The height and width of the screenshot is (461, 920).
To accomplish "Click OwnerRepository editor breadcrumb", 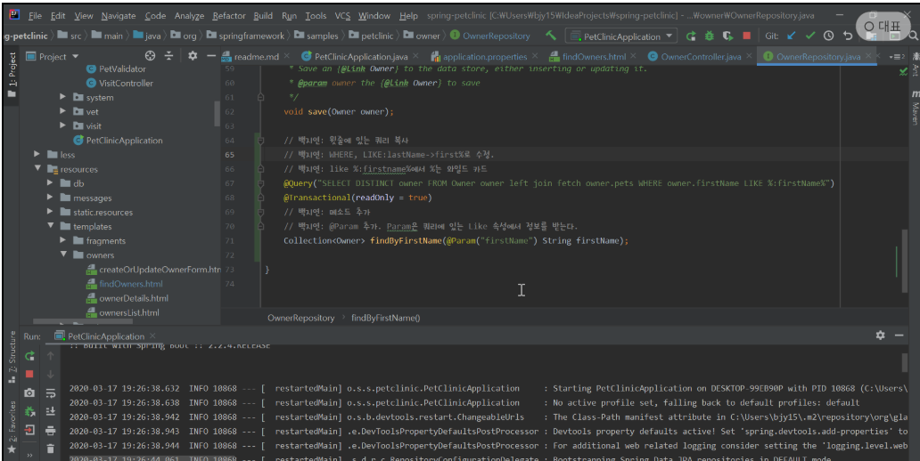I will [x=301, y=318].
